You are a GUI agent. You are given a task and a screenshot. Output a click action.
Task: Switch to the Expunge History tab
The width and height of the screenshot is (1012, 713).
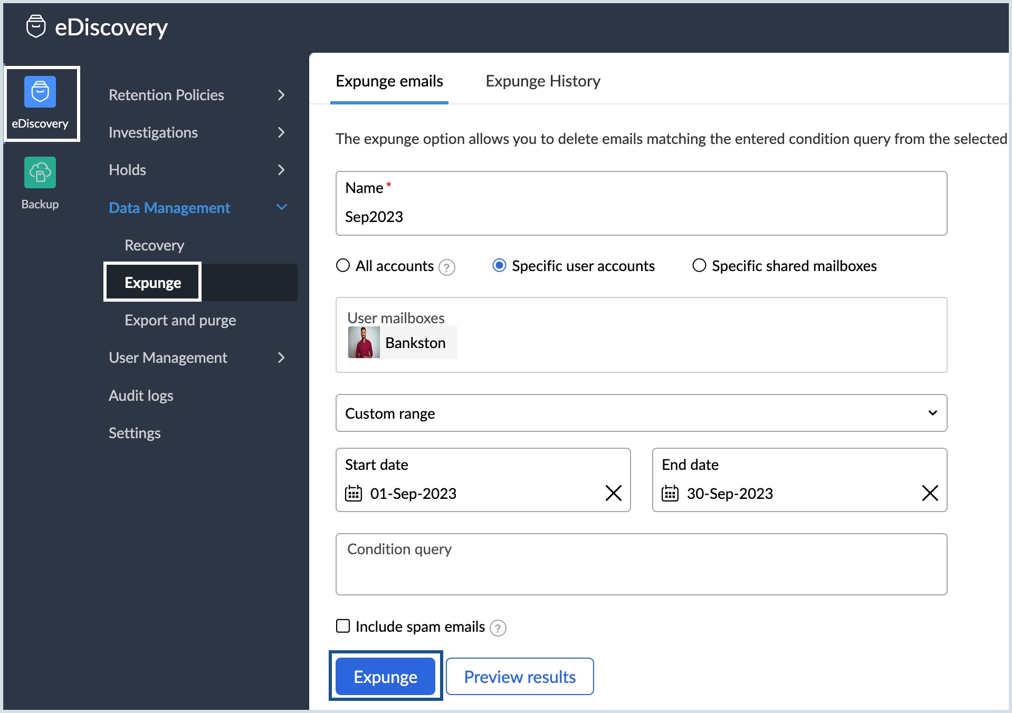(542, 81)
